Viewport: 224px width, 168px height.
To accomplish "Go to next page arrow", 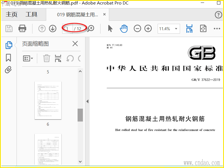I will [x=53, y=29].
